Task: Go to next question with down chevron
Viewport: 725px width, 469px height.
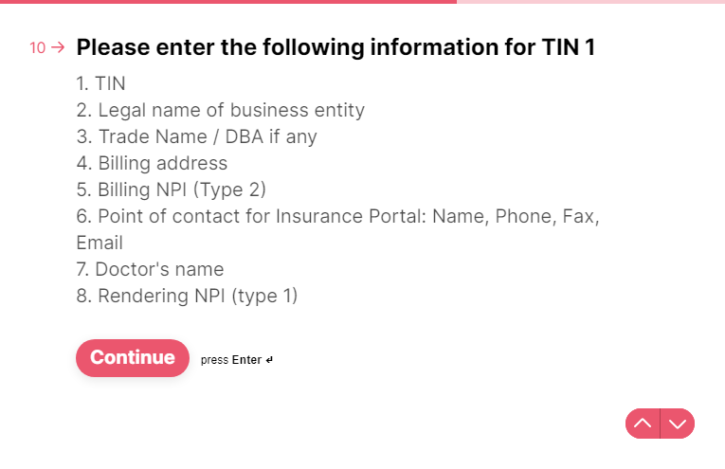Action: tap(678, 424)
